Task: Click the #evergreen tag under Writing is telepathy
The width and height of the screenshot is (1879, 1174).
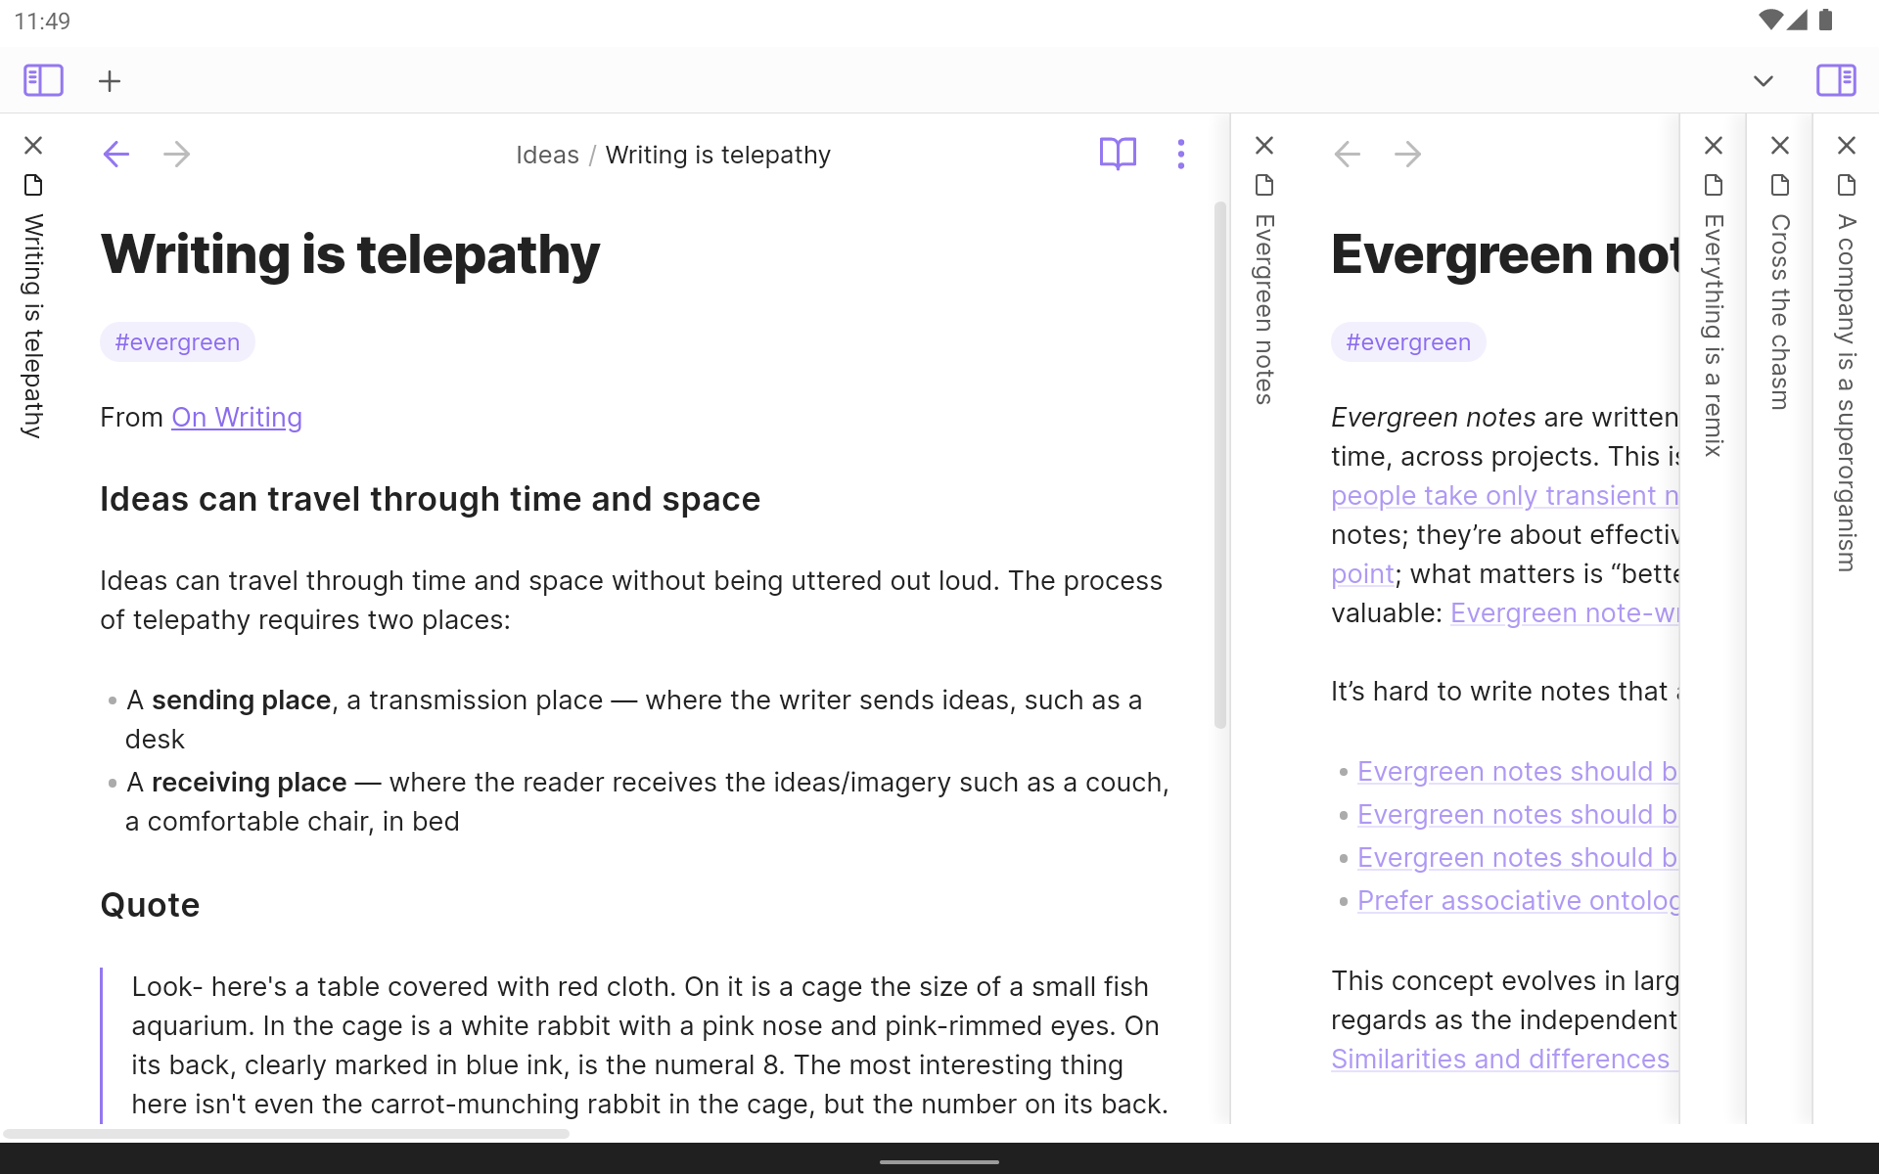Action: (x=177, y=342)
